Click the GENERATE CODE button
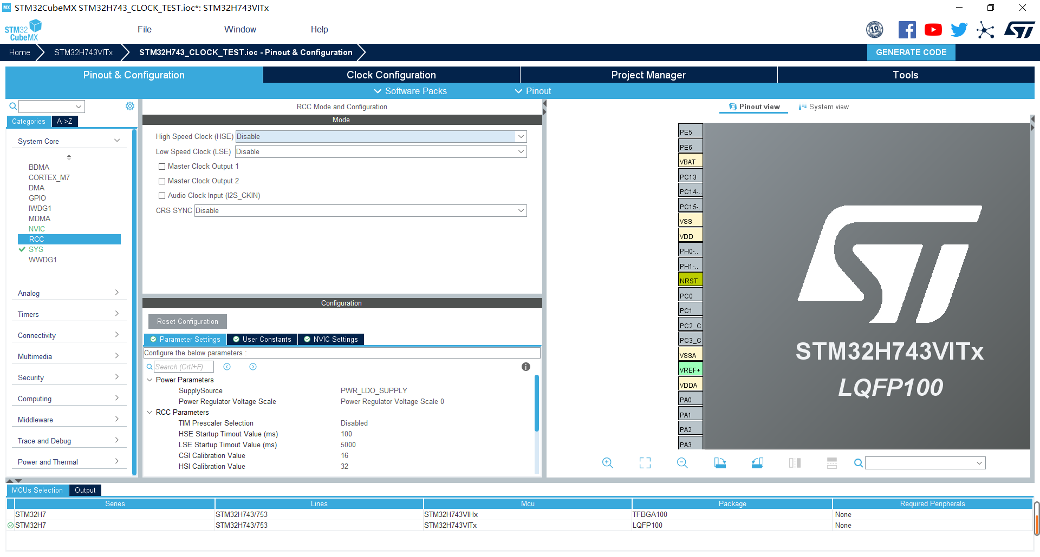The image size is (1040, 557). point(911,52)
